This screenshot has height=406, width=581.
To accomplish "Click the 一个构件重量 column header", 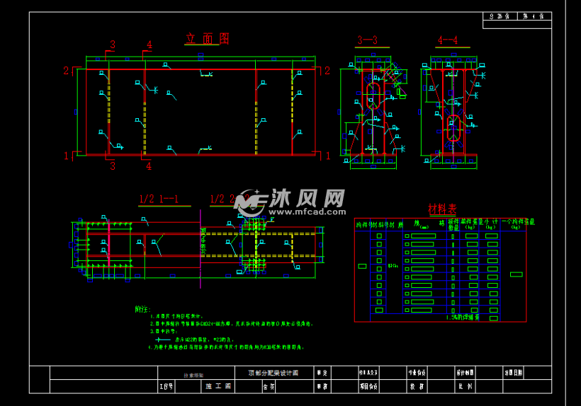I will [518, 224].
